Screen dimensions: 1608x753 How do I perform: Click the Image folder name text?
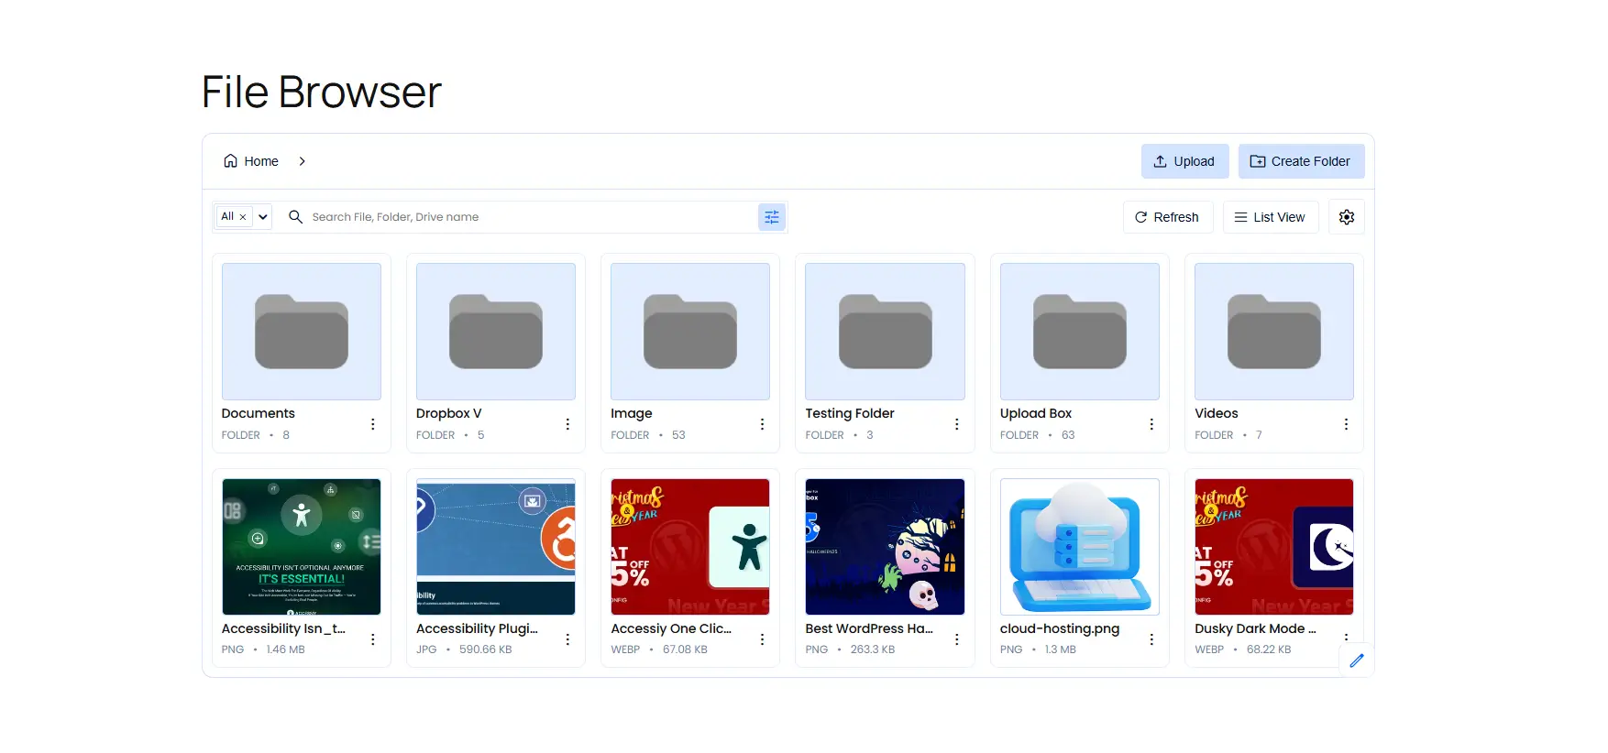click(632, 414)
